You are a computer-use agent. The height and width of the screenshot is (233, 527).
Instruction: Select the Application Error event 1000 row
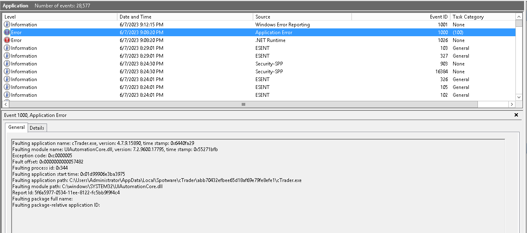coord(259,33)
